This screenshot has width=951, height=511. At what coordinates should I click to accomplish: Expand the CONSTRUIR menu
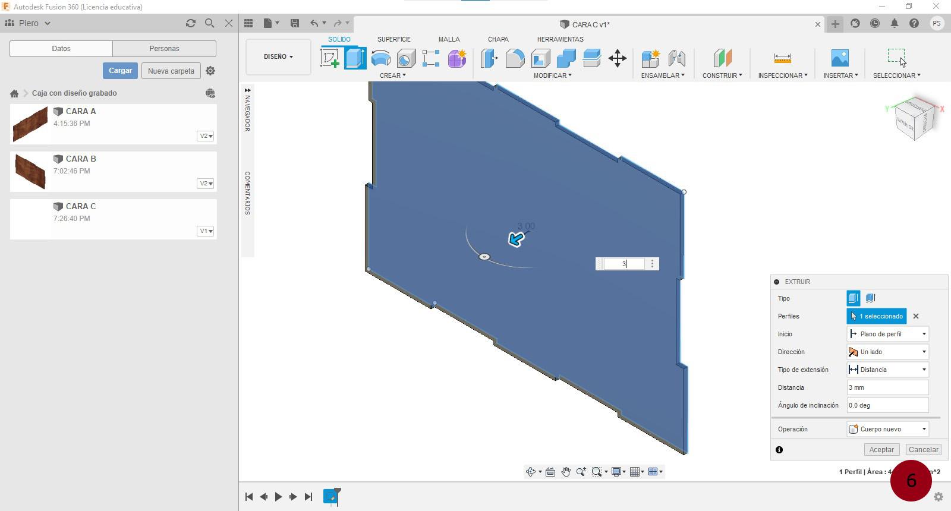point(722,75)
